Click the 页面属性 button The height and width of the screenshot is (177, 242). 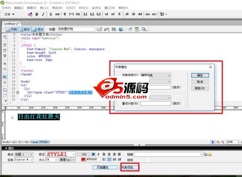point(105,167)
